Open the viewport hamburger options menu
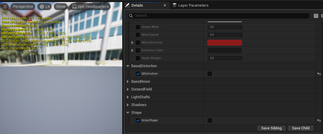The width and height of the screenshot is (323, 134). [5, 7]
